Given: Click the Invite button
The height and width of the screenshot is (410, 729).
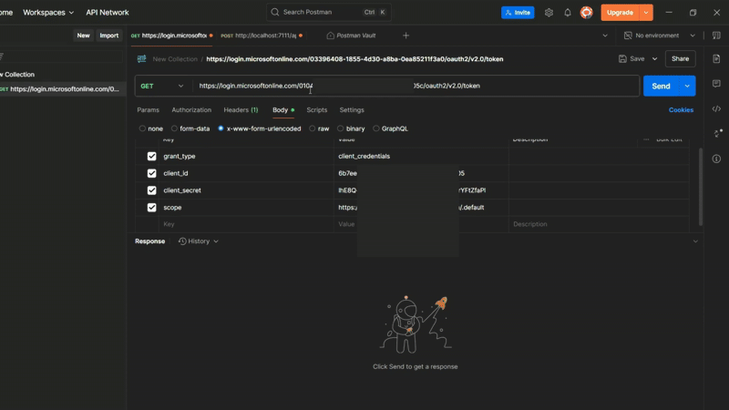Looking at the screenshot, I should (518, 13).
